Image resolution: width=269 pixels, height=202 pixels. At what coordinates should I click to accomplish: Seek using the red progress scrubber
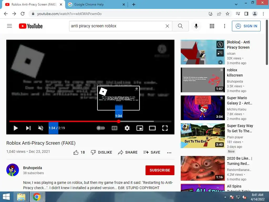click(119, 121)
